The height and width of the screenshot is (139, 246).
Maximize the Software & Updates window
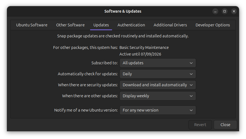tap(225, 11)
